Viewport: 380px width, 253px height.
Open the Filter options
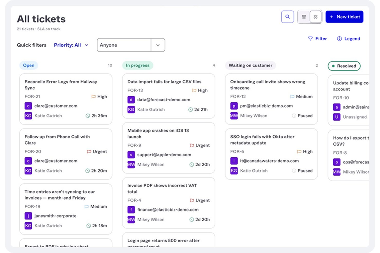[318, 39]
